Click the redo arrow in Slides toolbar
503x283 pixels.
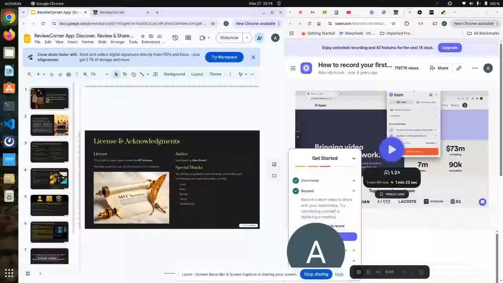click(60, 74)
